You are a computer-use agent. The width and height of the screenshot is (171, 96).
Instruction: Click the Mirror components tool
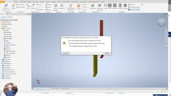48,7
